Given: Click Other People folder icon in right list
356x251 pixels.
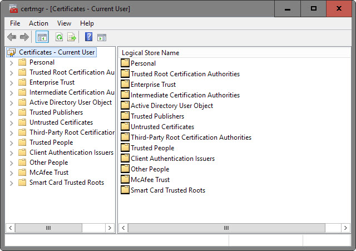Looking at the screenshot, I should coord(125,169).
